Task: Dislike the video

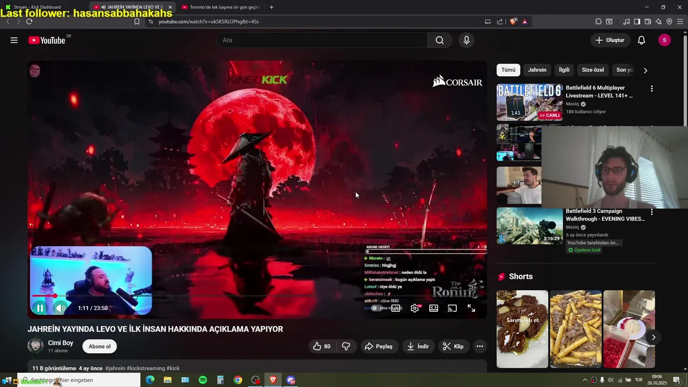Action: point(346,347)
